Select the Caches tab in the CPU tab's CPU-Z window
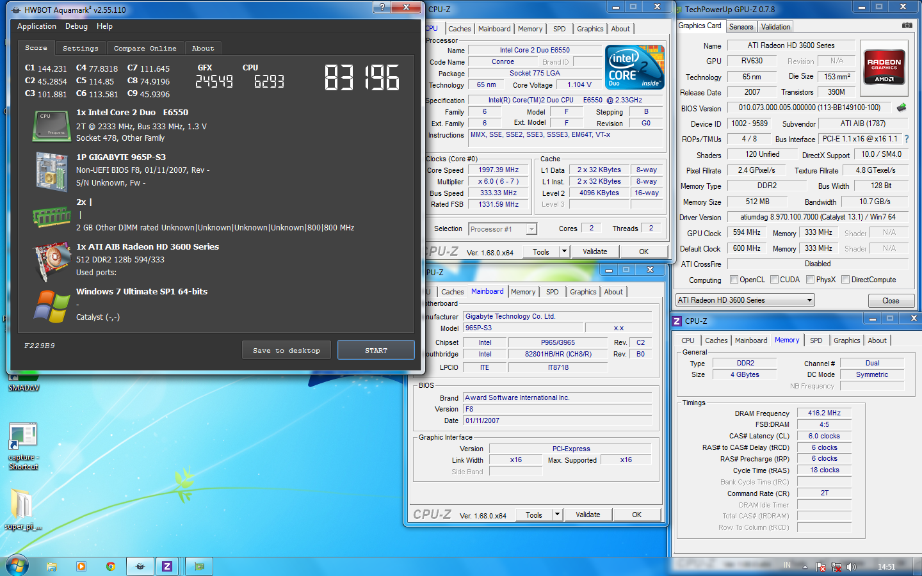 (x=459, y=29)
